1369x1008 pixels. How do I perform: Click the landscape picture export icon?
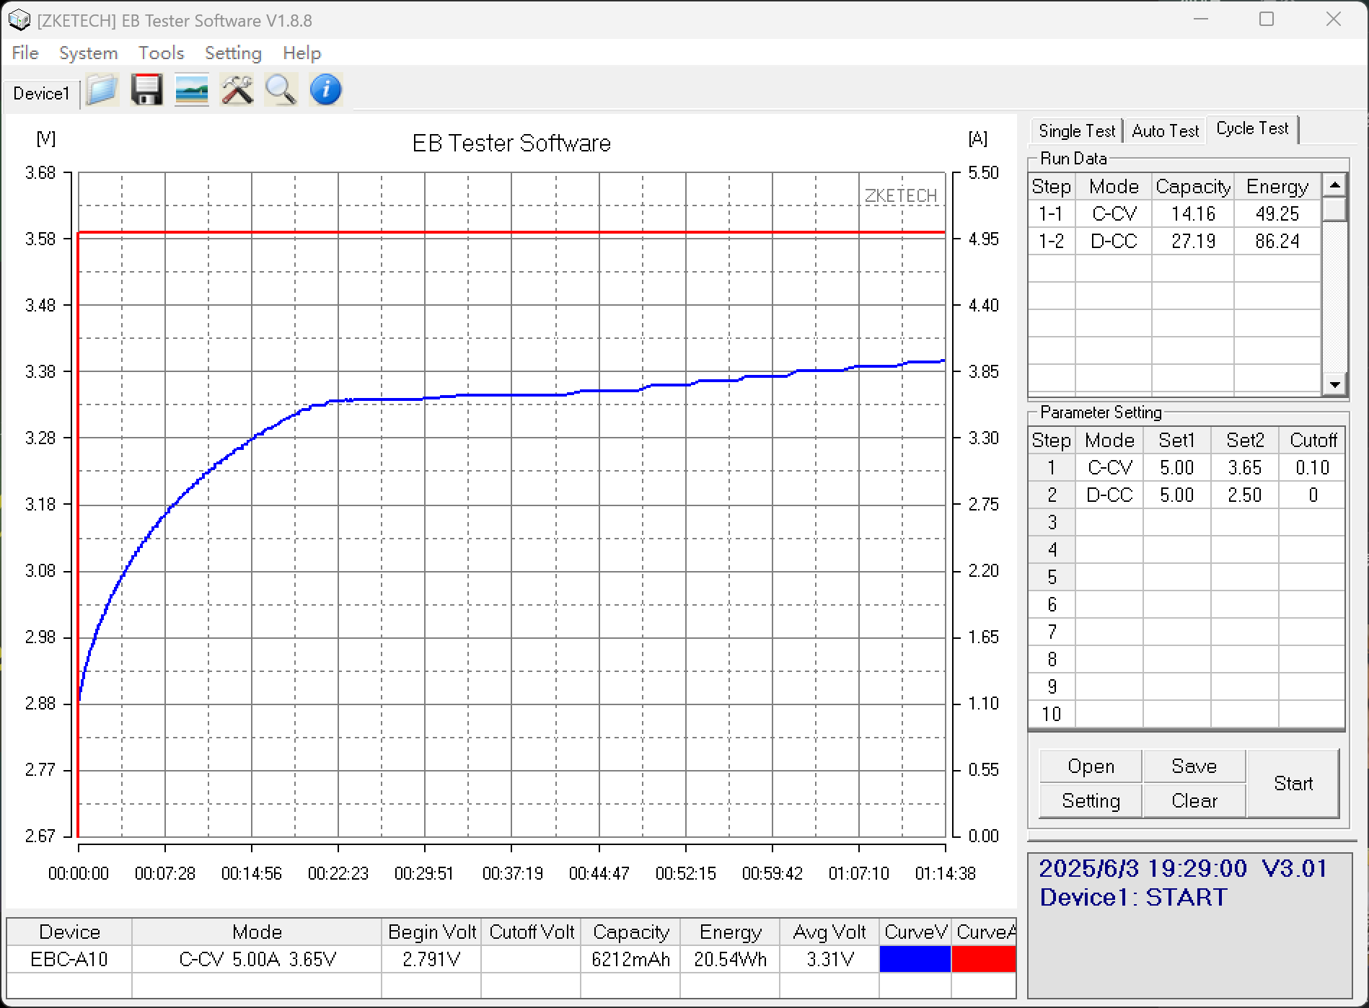(192, 91)
